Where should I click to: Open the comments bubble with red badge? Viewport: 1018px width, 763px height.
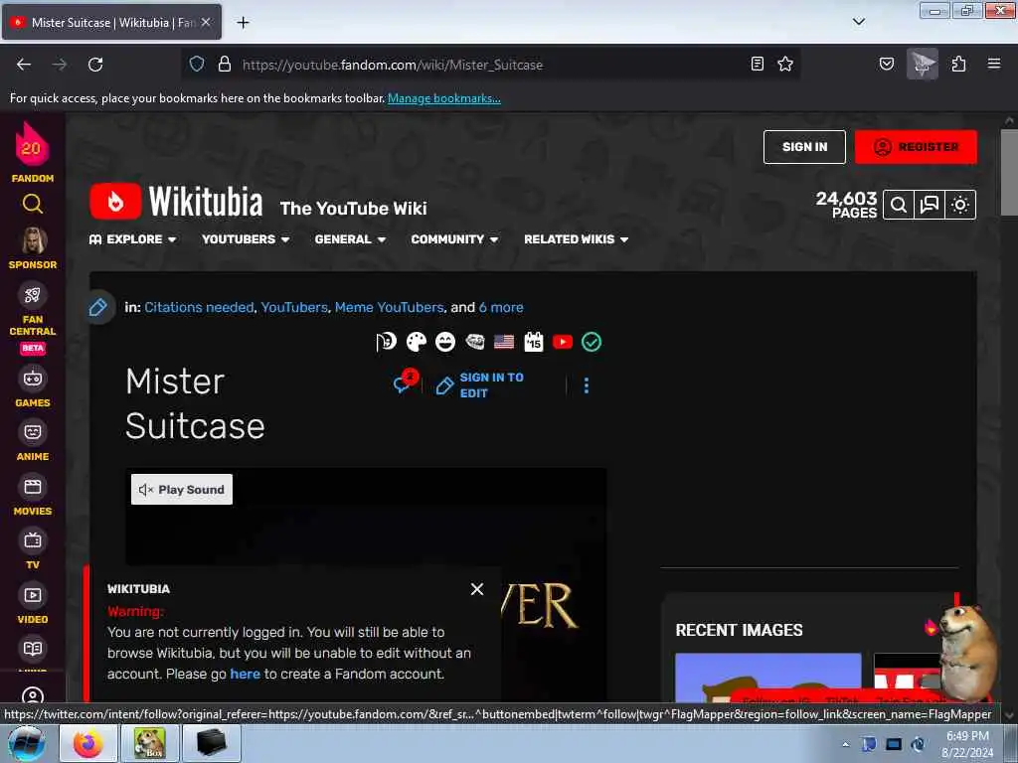tap(405, 382)
